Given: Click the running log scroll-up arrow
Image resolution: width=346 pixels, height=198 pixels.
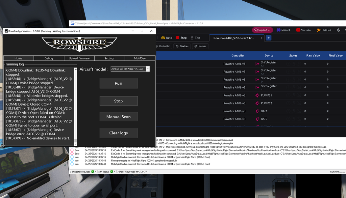Looking at the screenshot, I should tap(76, 69).
